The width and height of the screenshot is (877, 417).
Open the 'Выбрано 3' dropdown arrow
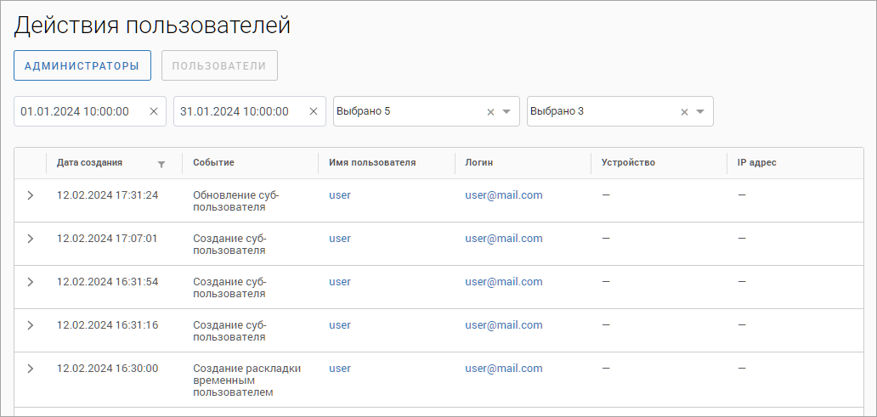coord(700,111)
